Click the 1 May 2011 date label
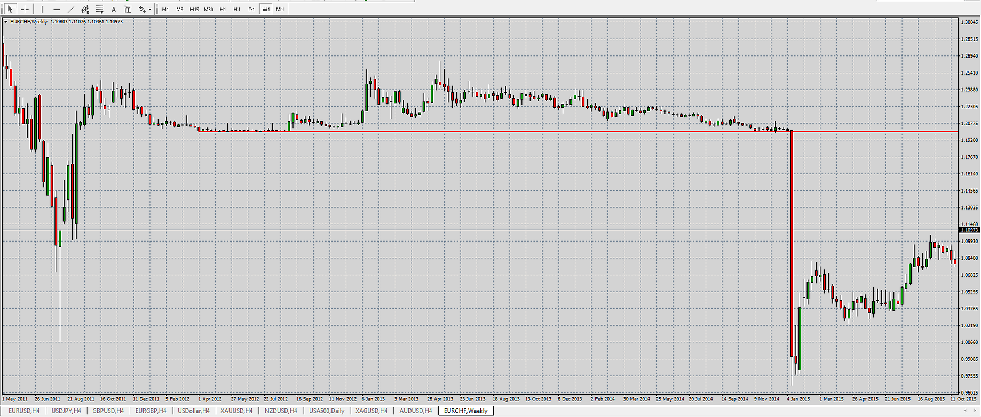This screenshot has width=981, height=417. click(x=15, y=399)
